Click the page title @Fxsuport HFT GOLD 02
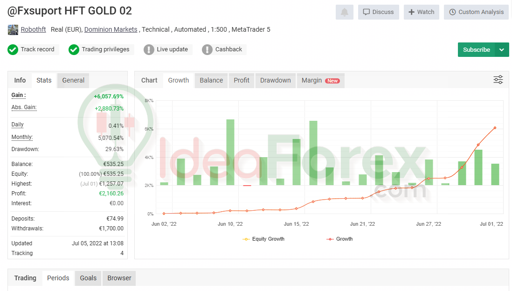512x291 pixels. [x=69, y=11]
